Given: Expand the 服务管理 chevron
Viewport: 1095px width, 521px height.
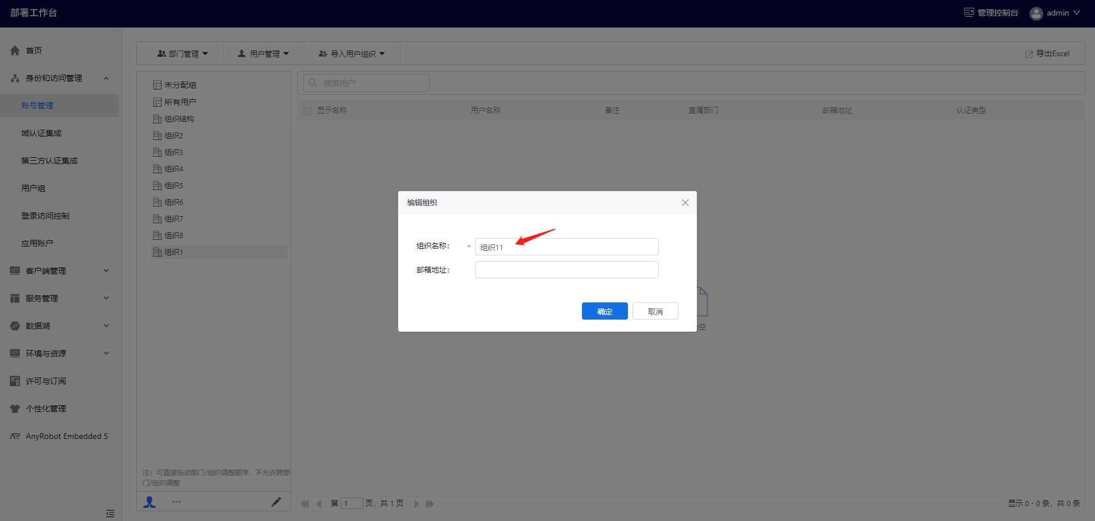Looking at the screenshot, I should pyautogui.click(x=106, y=298).
